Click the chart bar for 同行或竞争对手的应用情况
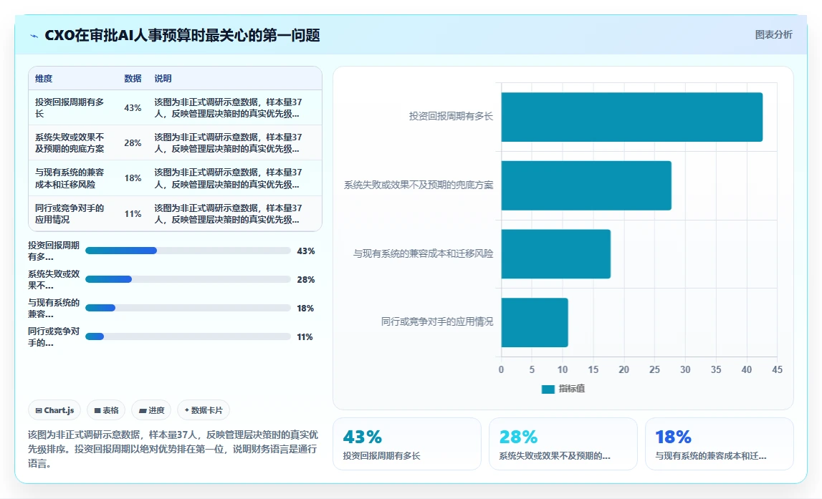Screen dimensions: 822x499 535,323
